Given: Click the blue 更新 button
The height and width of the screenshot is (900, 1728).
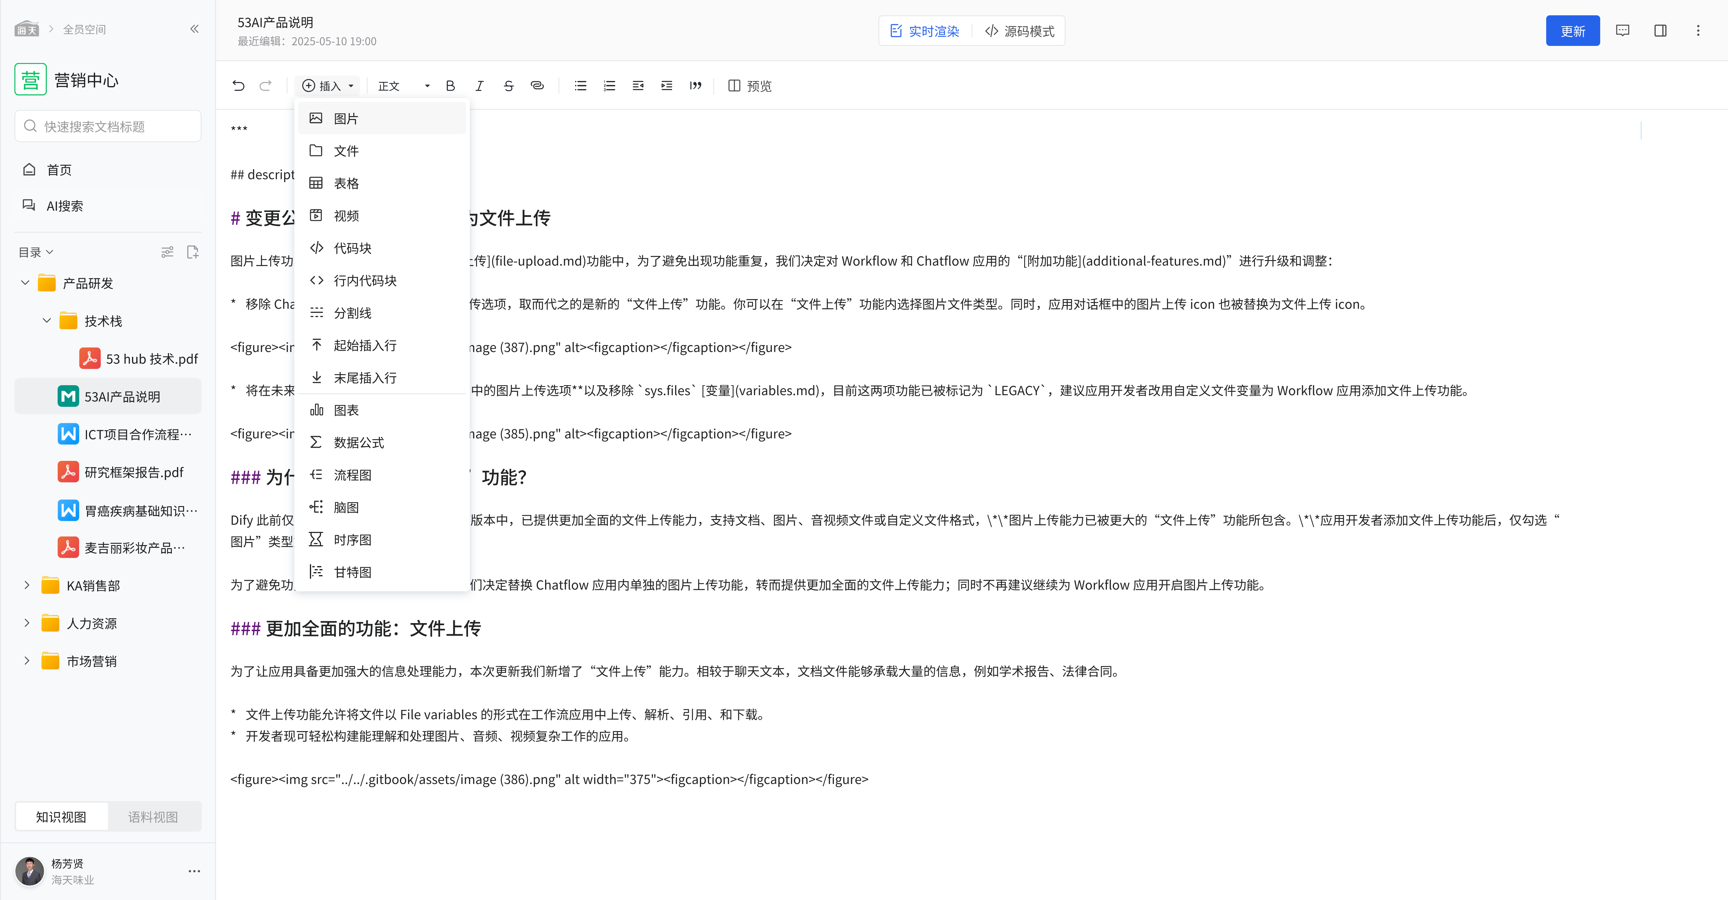Looking at the screenshot, I should click(1572, 31).
